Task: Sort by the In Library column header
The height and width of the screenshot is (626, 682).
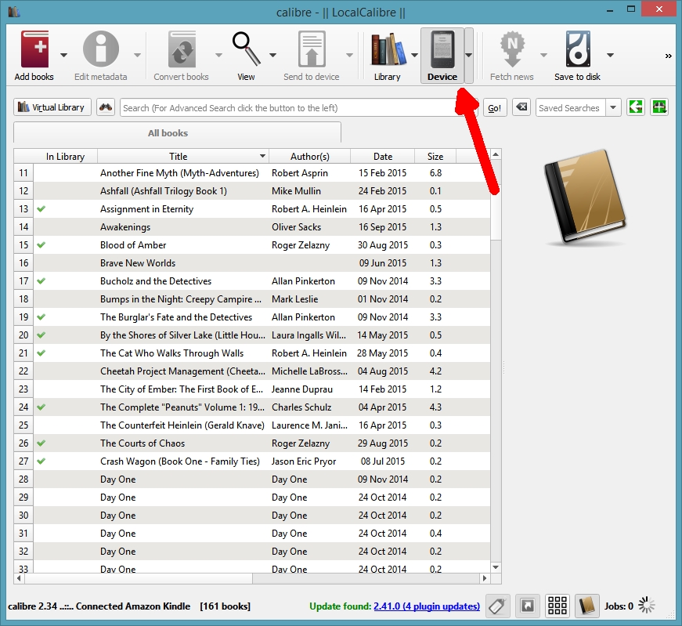Action: pyautogui.click(x=65, y=156)
